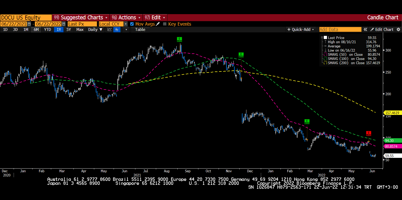Screen dimensions: 402x200
Task: Open the Edit dropdown menu
Action: coord(155,18)
